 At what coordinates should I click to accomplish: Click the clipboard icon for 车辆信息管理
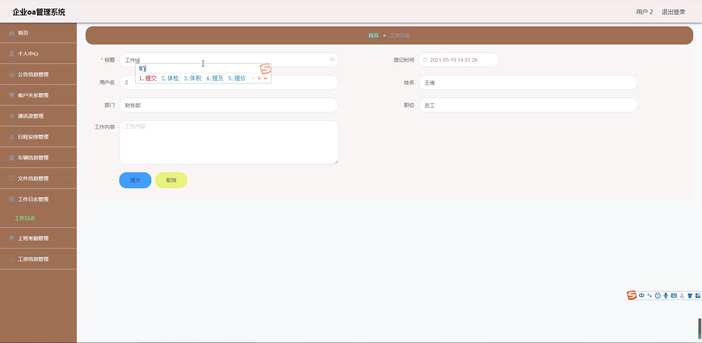(12, 158)
